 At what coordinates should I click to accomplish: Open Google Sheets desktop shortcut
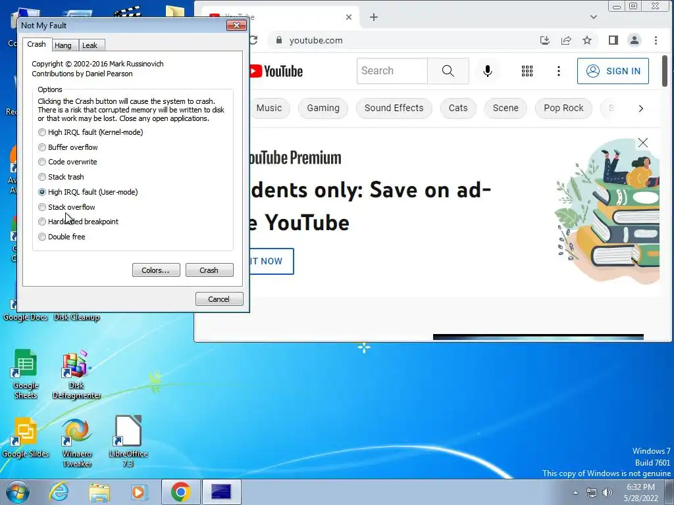point(26,374)
